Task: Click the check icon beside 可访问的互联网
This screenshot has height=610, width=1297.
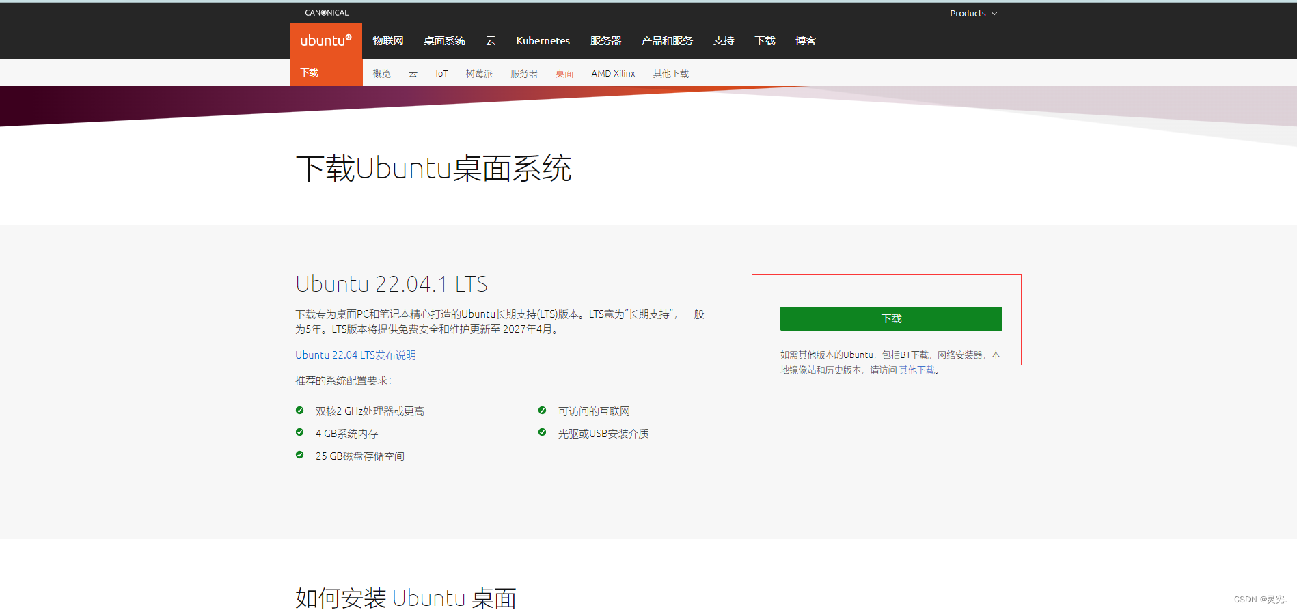Action: pos(542,411)
